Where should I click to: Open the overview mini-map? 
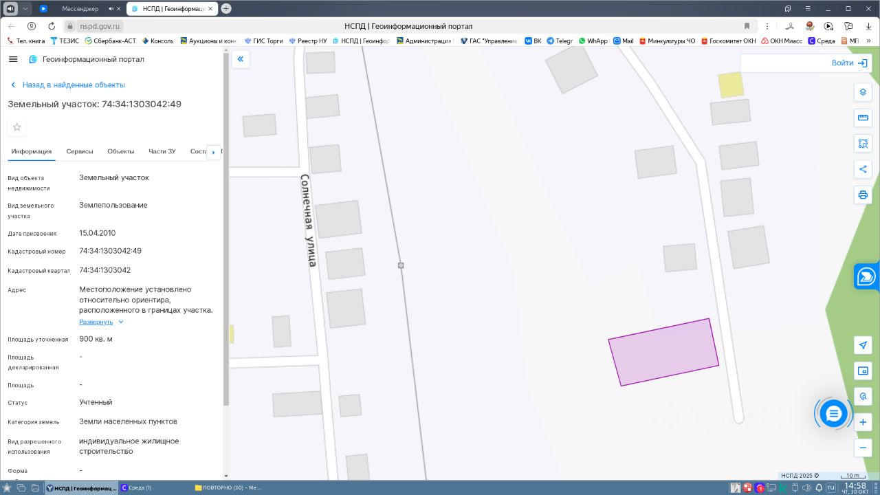coord(863,371)
